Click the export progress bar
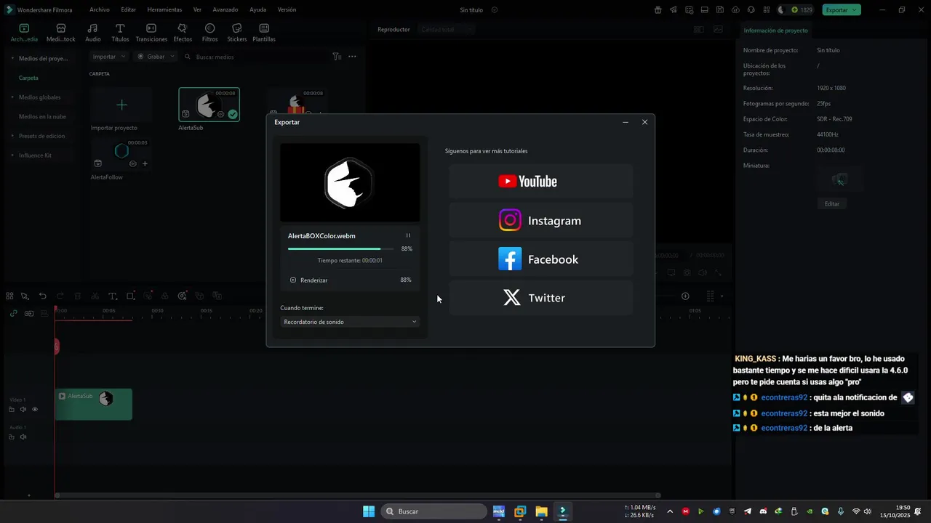Image resolution: width=931 pixels, height=523 pixels. (341, 248)
